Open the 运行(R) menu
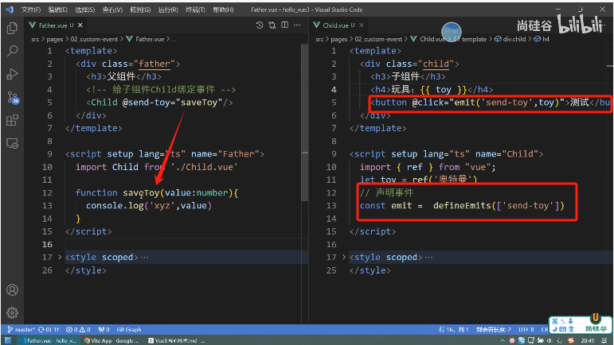 pos(168,10)
